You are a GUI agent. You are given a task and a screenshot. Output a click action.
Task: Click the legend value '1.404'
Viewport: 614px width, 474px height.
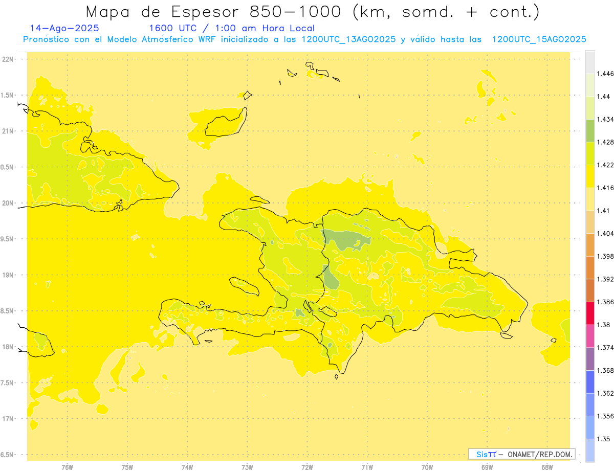click(x=605, y=234)
